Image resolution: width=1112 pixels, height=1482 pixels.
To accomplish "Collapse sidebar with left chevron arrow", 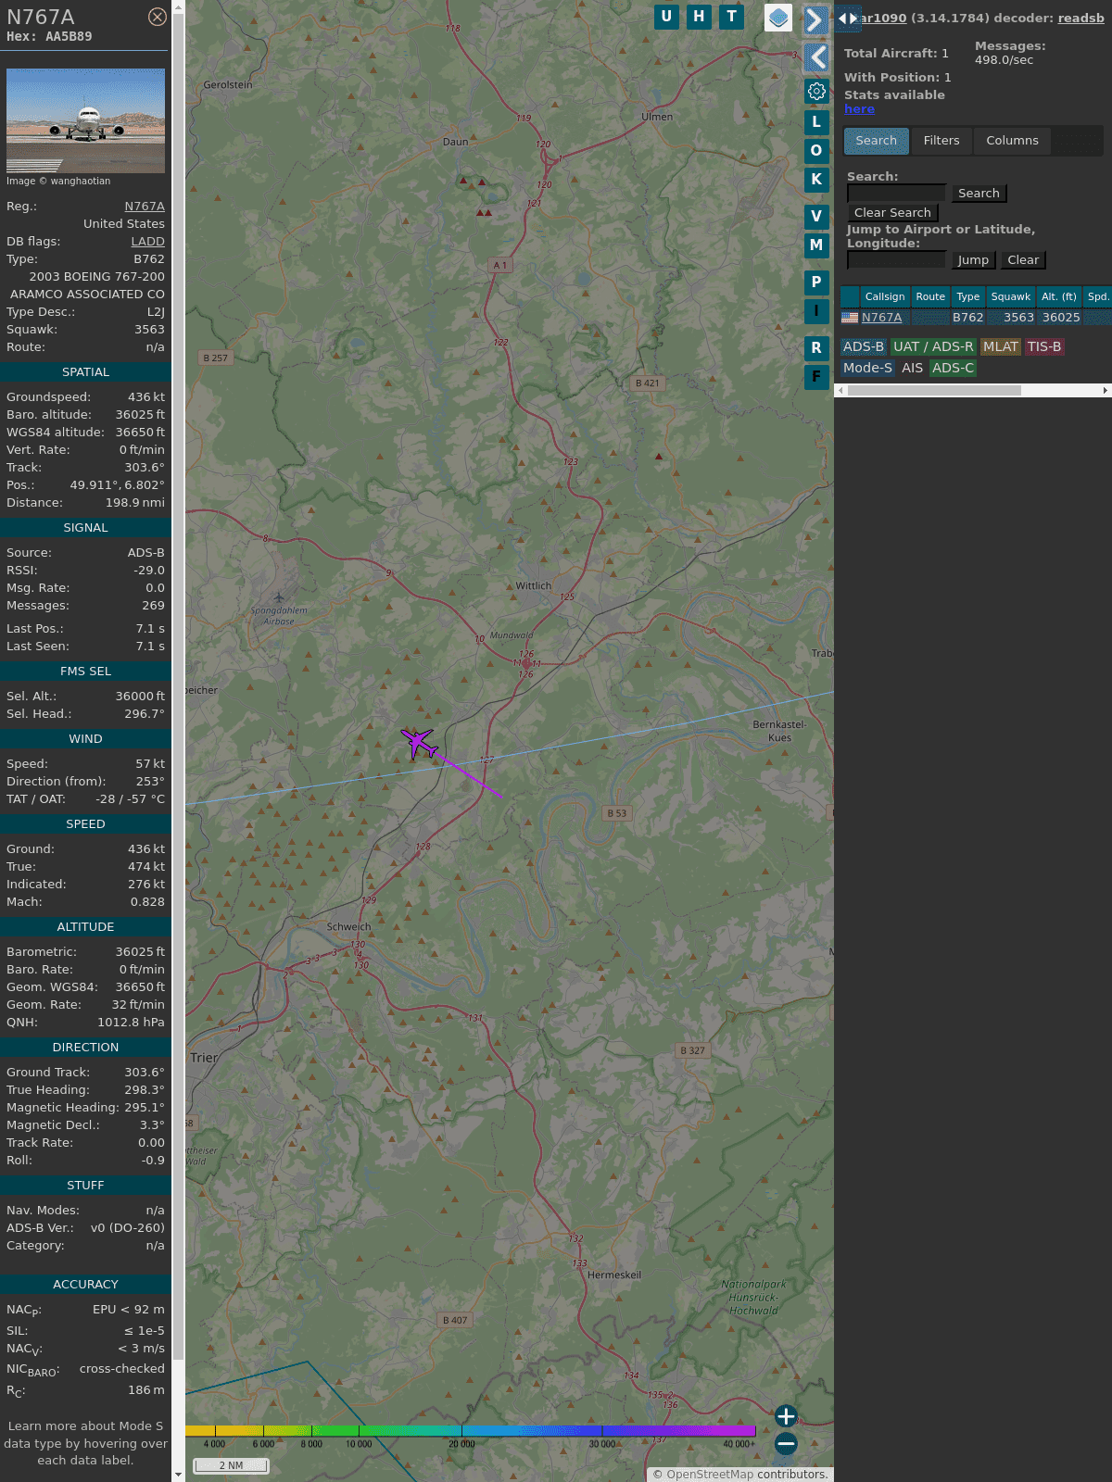I will tap(816, 57).
